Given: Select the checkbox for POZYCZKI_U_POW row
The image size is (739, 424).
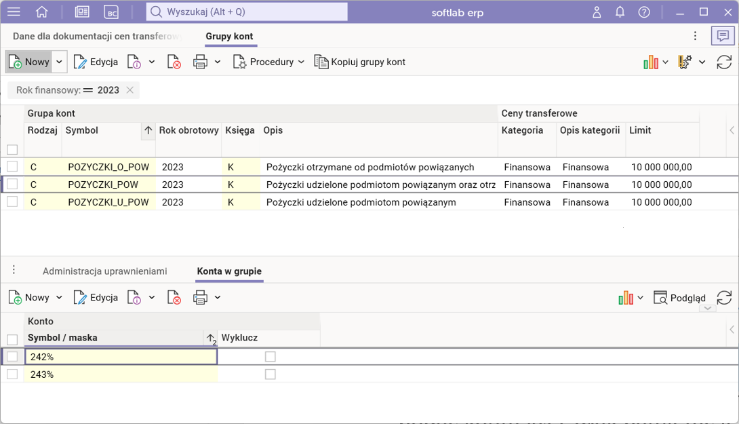Looking at the screenshot, I should [12, 202].
